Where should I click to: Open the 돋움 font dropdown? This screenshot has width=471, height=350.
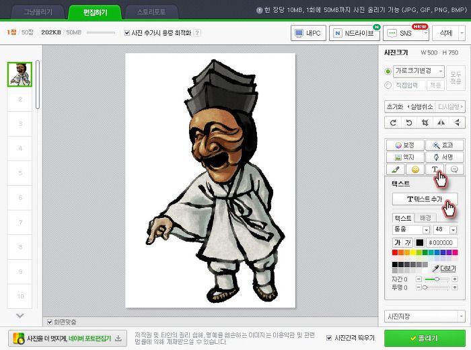point(411,230)
